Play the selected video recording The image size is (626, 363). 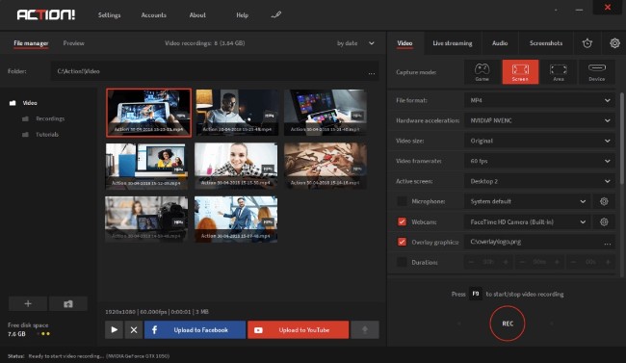114,330
